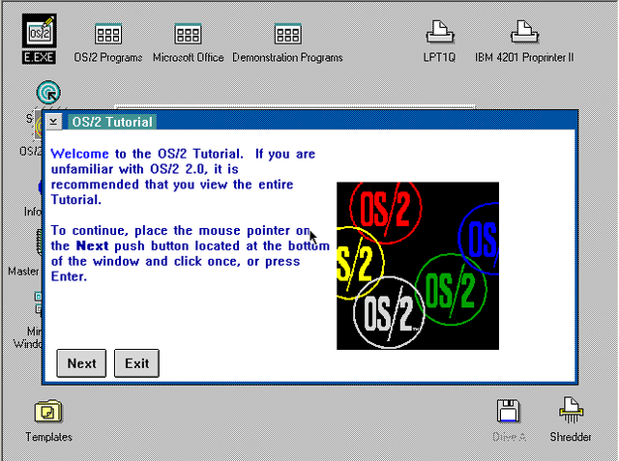Click the word "Enter." in the instructions
The width and height of the screenshot is (619, 461).
coord(69,276)
